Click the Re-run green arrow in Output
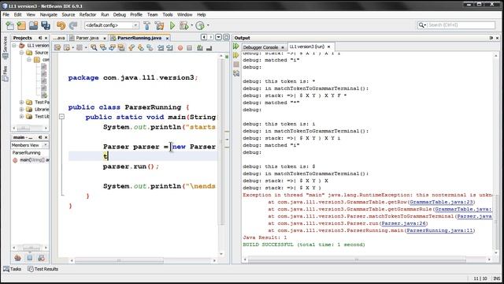504x284 pixels. tap(236, 47)
